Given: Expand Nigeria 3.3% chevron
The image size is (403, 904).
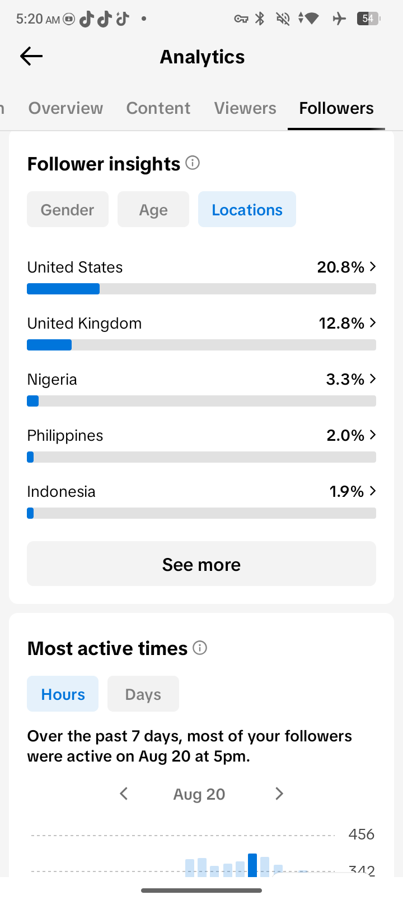Looking at the screenshot, I should [373, 379].
